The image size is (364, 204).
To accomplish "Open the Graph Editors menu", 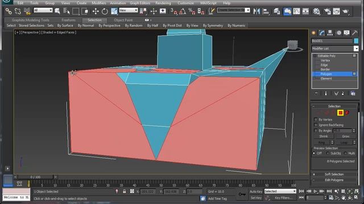I will point(140,3).
